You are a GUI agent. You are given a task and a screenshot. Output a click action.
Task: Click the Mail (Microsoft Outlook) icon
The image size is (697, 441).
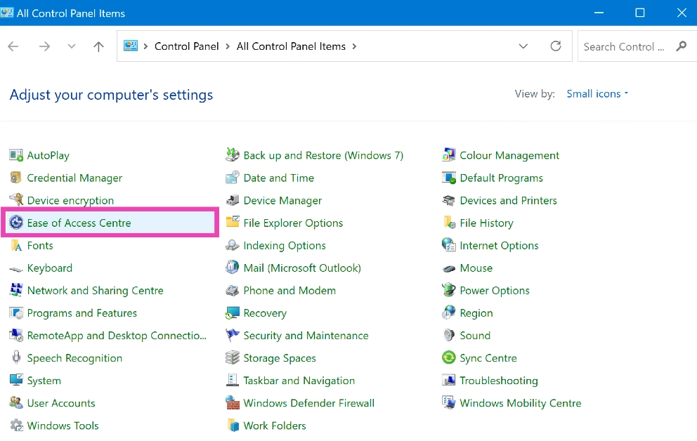[233, 268]
